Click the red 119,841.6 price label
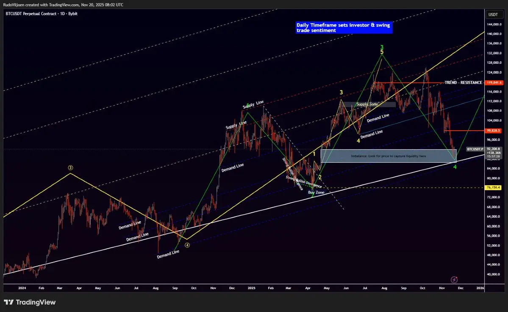 494,82
